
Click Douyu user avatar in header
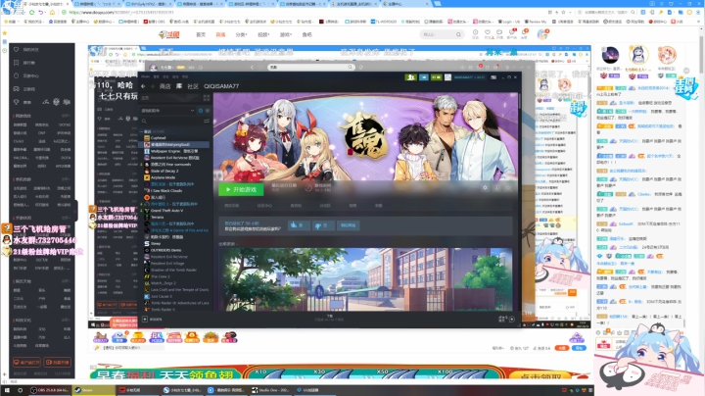[x=542, y=34]
